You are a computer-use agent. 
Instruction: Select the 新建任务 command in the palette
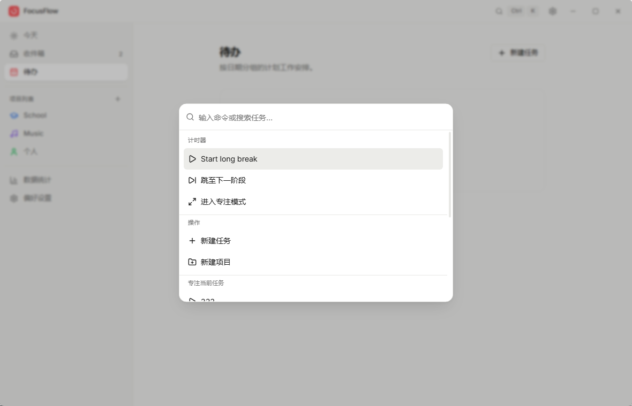(313, 241)
